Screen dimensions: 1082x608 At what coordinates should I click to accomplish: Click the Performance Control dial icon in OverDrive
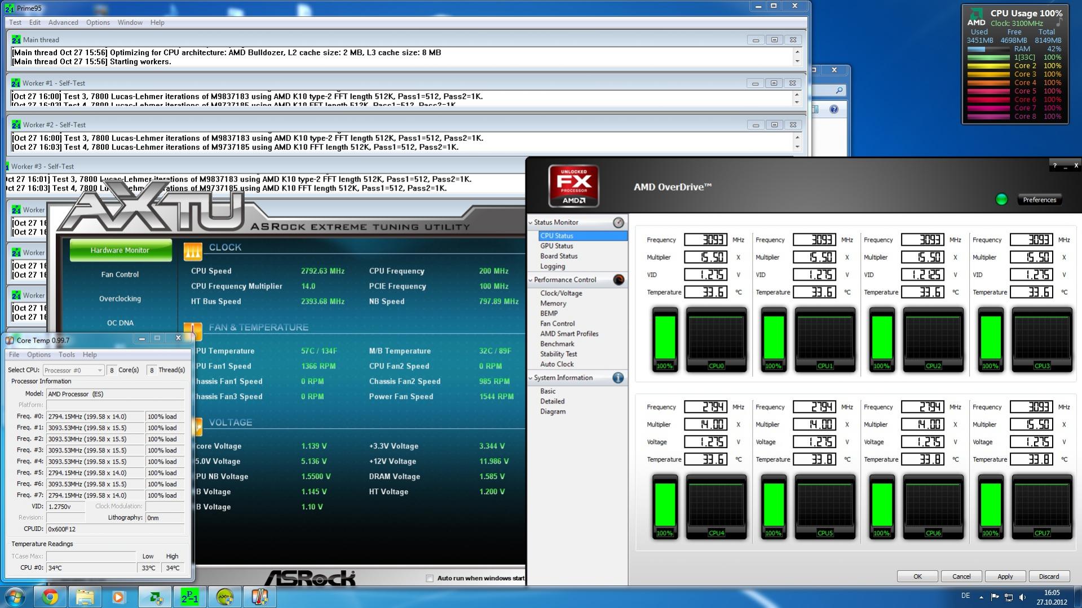[619, 280]
